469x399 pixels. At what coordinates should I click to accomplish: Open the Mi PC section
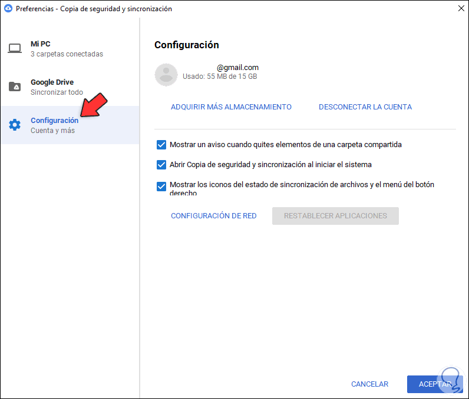point(70,49)
